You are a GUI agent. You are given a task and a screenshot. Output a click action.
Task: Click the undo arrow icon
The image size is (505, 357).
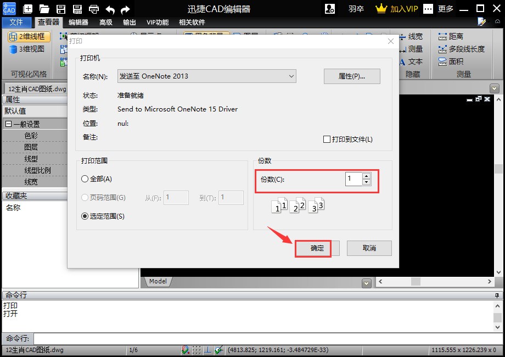tap(110, 10)
